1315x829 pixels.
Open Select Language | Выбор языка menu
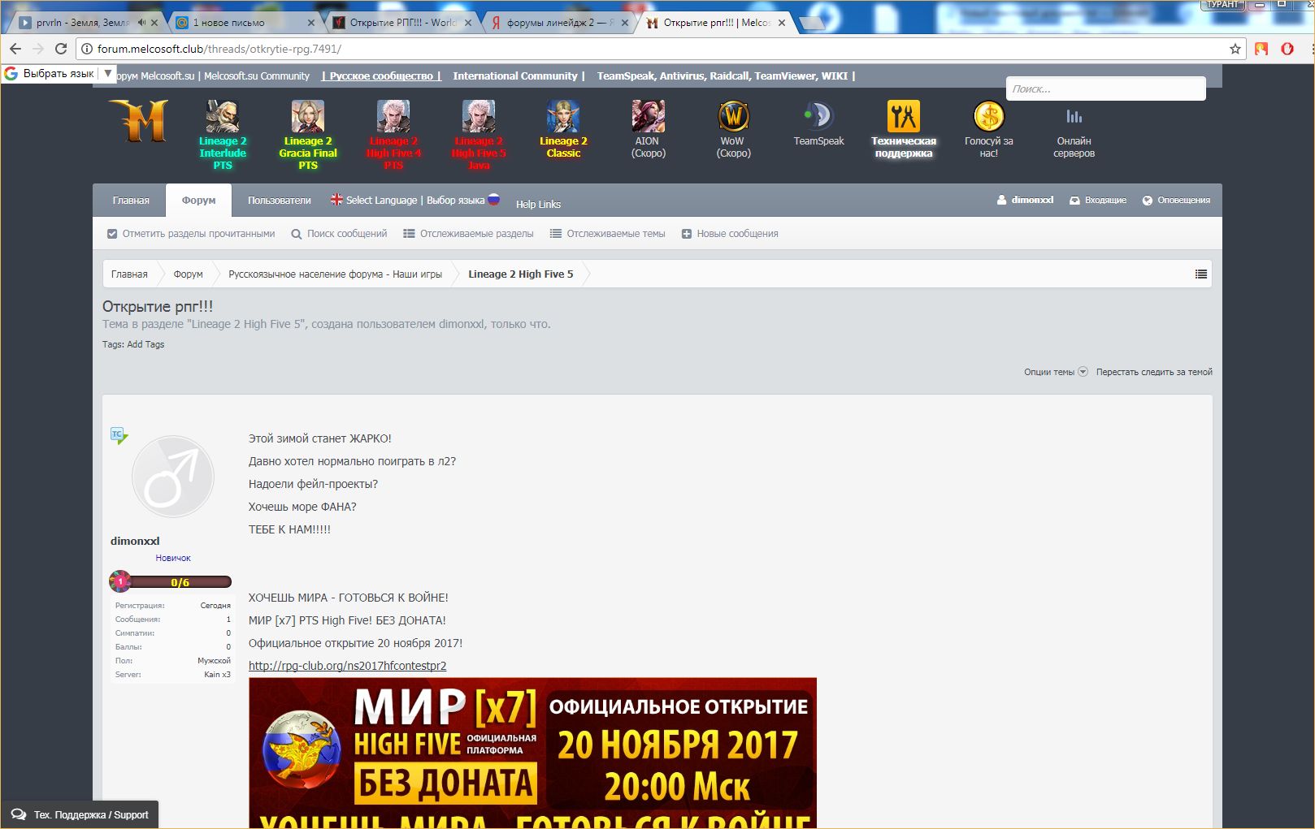(x=415, y=200)
